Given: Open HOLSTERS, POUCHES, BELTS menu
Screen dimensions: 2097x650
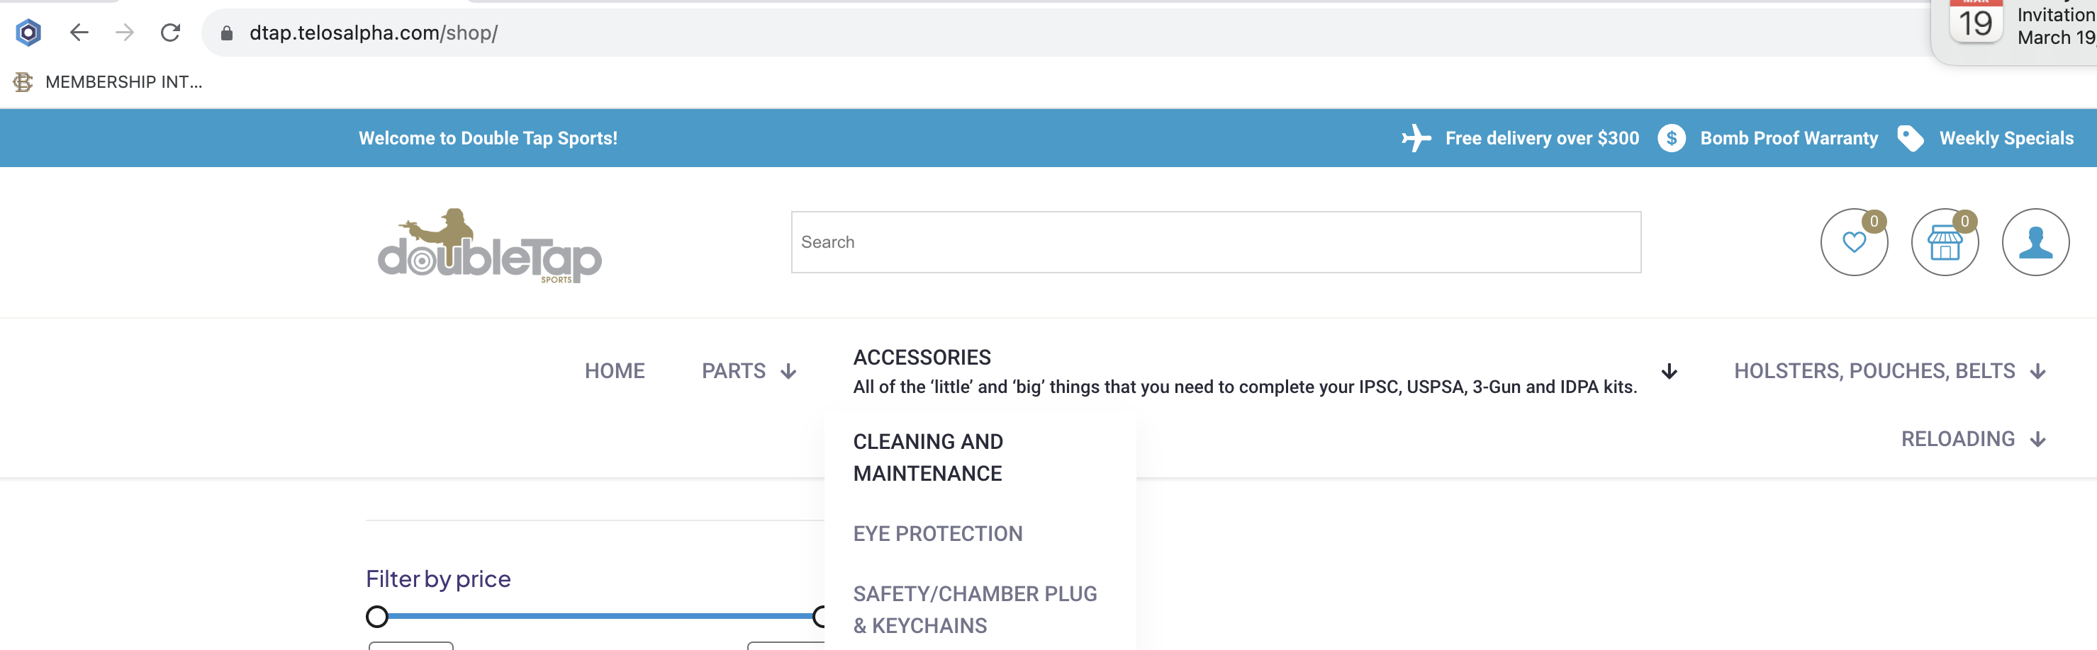Looking at the screenshot, I should point(1874,371).
